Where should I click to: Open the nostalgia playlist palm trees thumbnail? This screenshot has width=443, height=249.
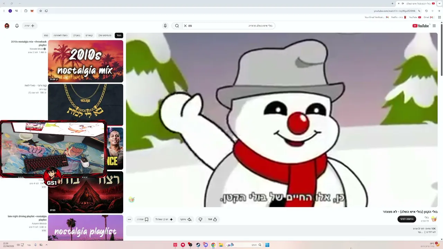coord(85,228)
